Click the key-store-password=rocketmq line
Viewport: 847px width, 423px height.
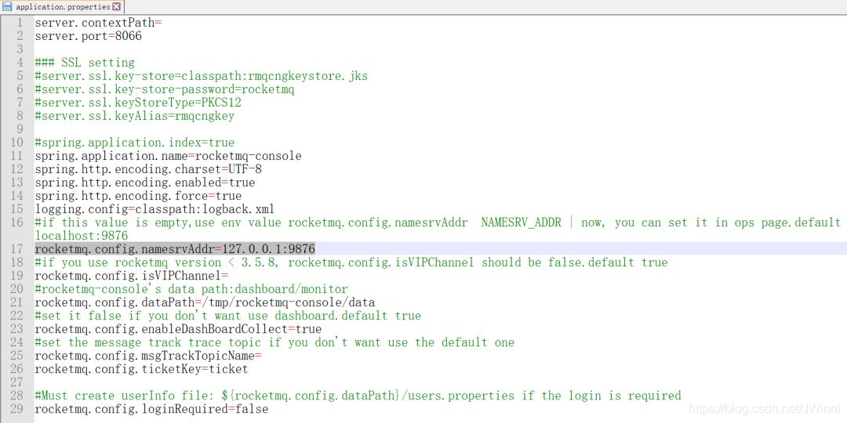[165, 89]
